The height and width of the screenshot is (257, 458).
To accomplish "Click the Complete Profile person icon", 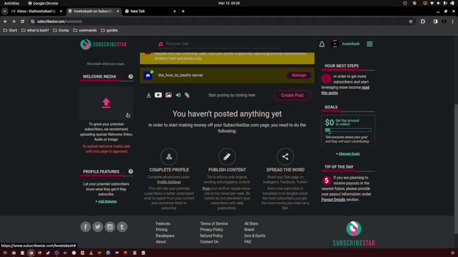I will click(x=169, y=156).
